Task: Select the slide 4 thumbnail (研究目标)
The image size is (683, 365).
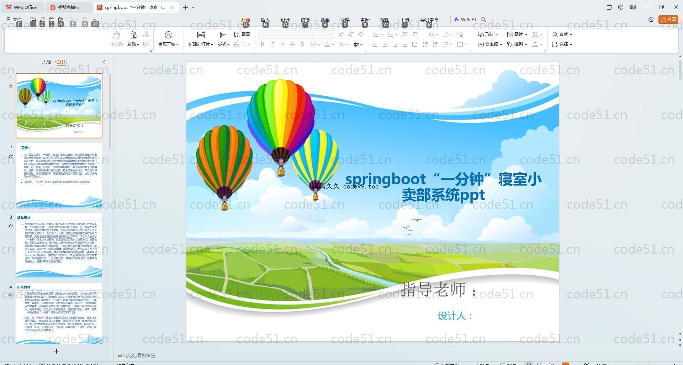Action: (59, 313)
